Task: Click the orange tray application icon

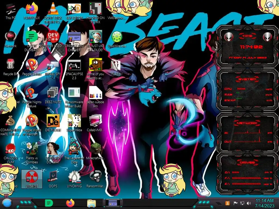Action: pos(228,203)
